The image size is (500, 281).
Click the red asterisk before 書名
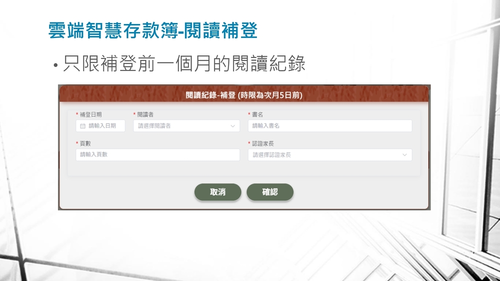pos(249,115)
